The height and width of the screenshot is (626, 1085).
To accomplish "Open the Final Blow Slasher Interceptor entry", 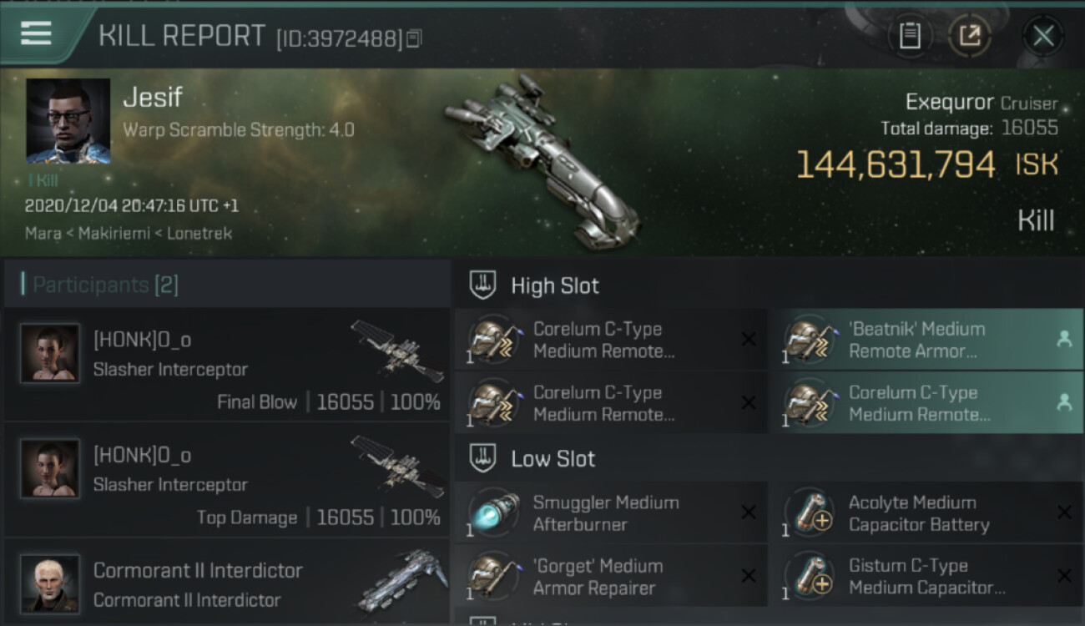I will tap(227, 364).
